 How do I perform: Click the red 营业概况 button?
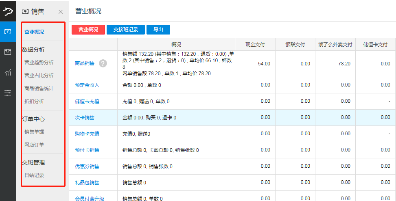[x=88, y=30]
